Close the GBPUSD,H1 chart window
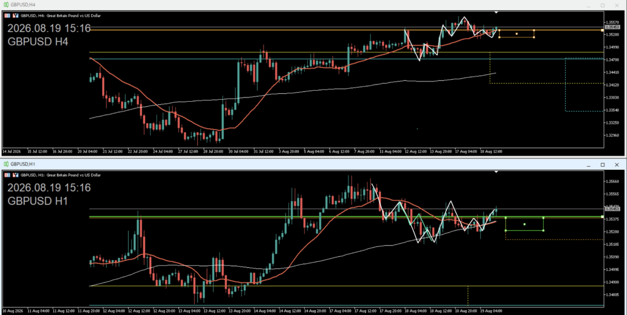The height and width of the screenshot is (315, 627). point(617,164)
